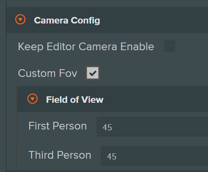
Task: Collapse the Field of View arrow icon
Action: pos(32,99)
